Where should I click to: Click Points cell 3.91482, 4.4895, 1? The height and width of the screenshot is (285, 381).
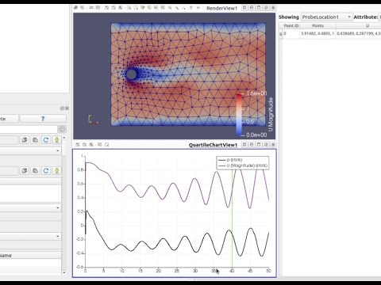pos(317,34)
